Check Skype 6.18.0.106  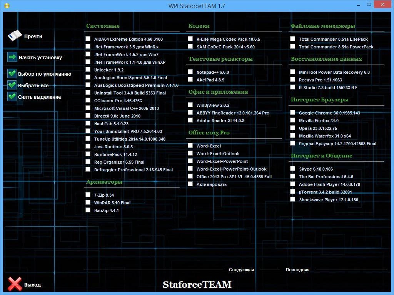(x=292, y=169)
